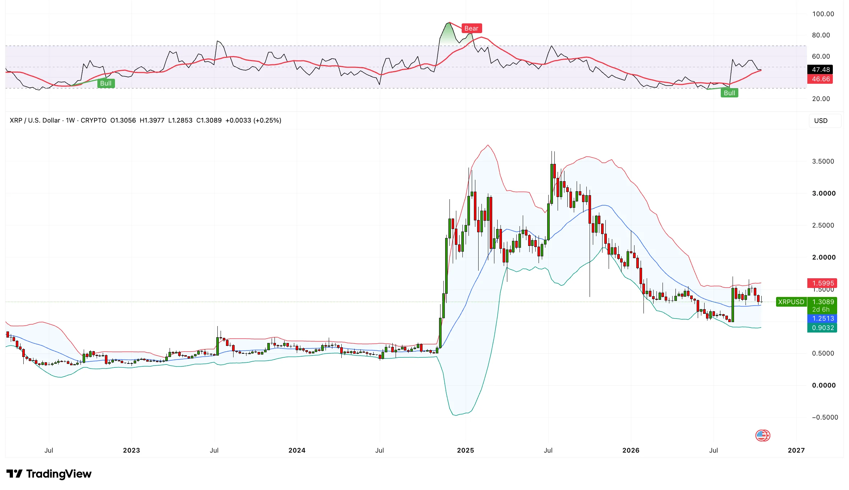This screenshot has height=490, width=849.
Task: Click the 80.00 RSI scale label
Action: pyautogui.click(x=821, y=35)
